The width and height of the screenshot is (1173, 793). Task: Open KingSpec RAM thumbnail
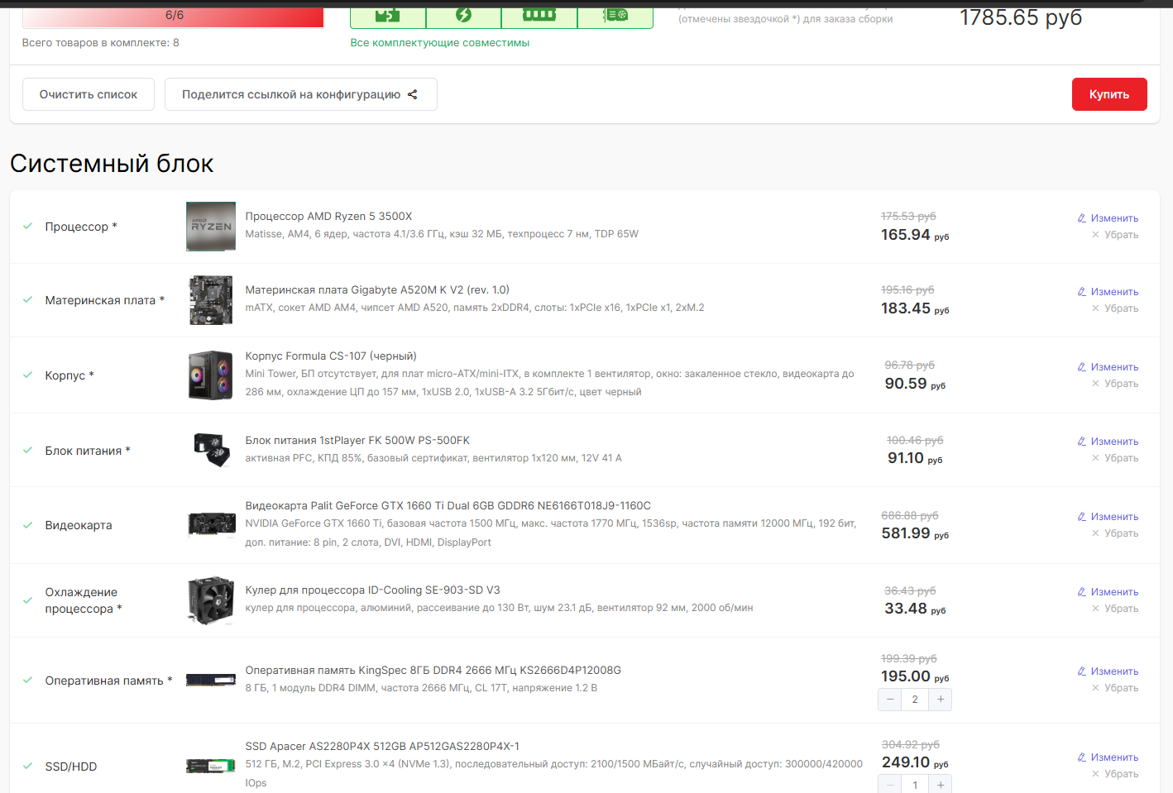(x=211, y=680)
